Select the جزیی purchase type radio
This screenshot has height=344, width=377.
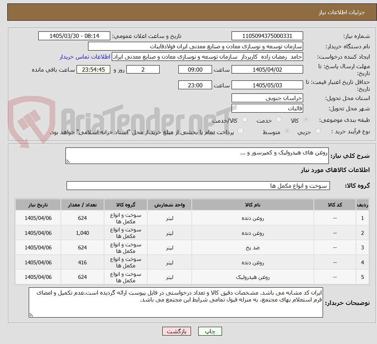[x=318, y=131]
